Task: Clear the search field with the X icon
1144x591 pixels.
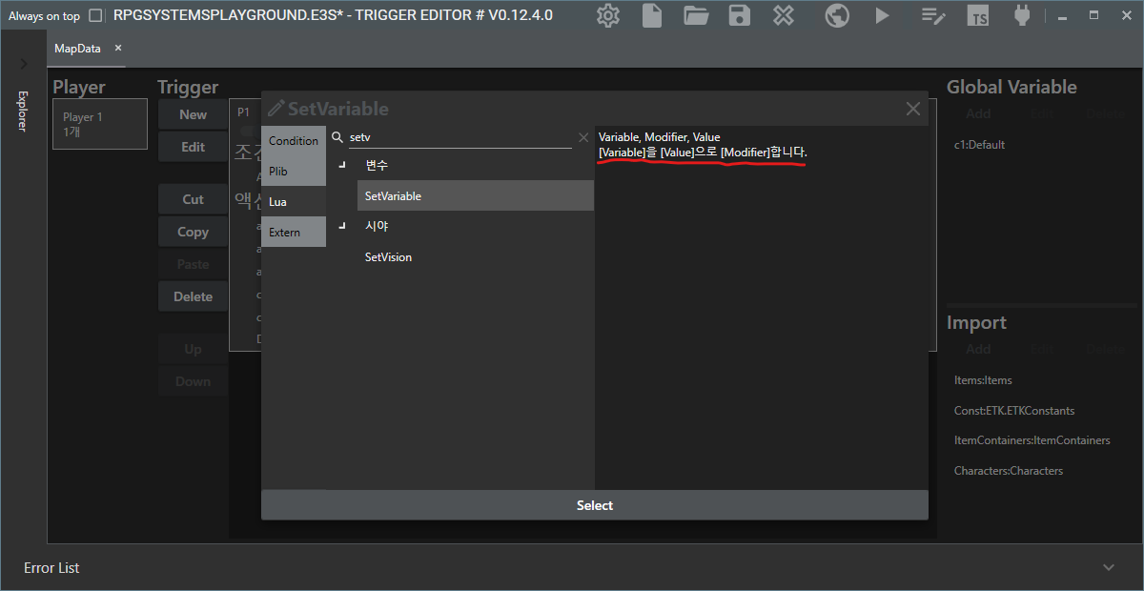Action: (583, 137)
